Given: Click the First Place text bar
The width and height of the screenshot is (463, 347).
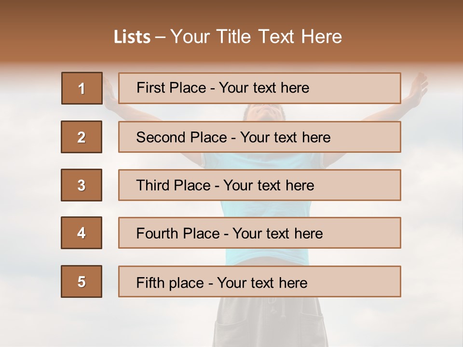Looking at the screenshot, I should [x=259, y=88].
